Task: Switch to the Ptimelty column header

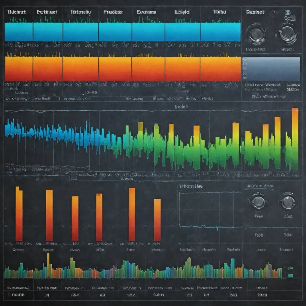Action: pos(81,12)
